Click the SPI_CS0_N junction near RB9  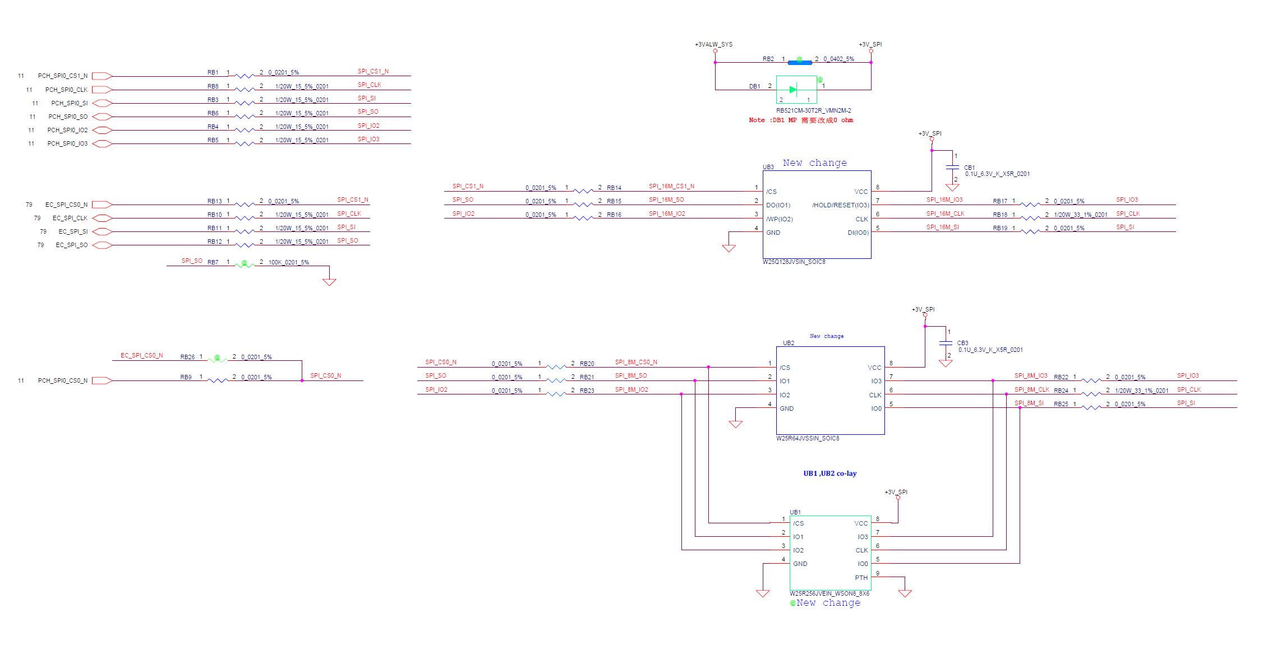(302, 380)
